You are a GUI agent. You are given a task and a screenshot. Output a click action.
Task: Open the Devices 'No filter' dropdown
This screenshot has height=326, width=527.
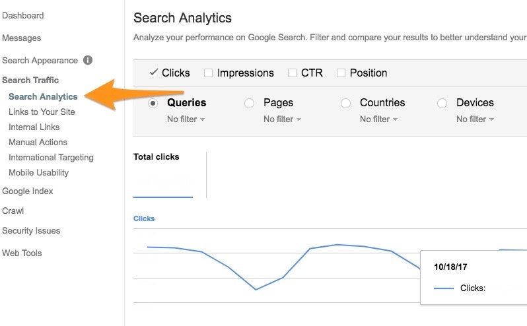(x=475, y=119)
